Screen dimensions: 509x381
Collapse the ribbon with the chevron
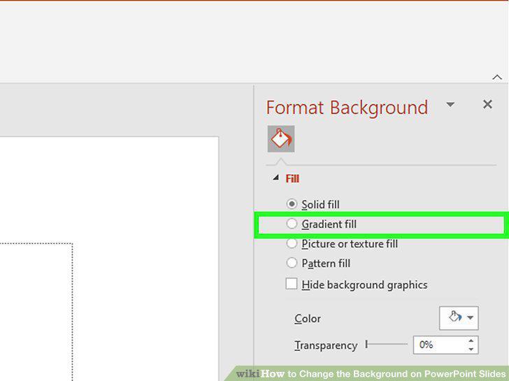(x=497, y=77)
